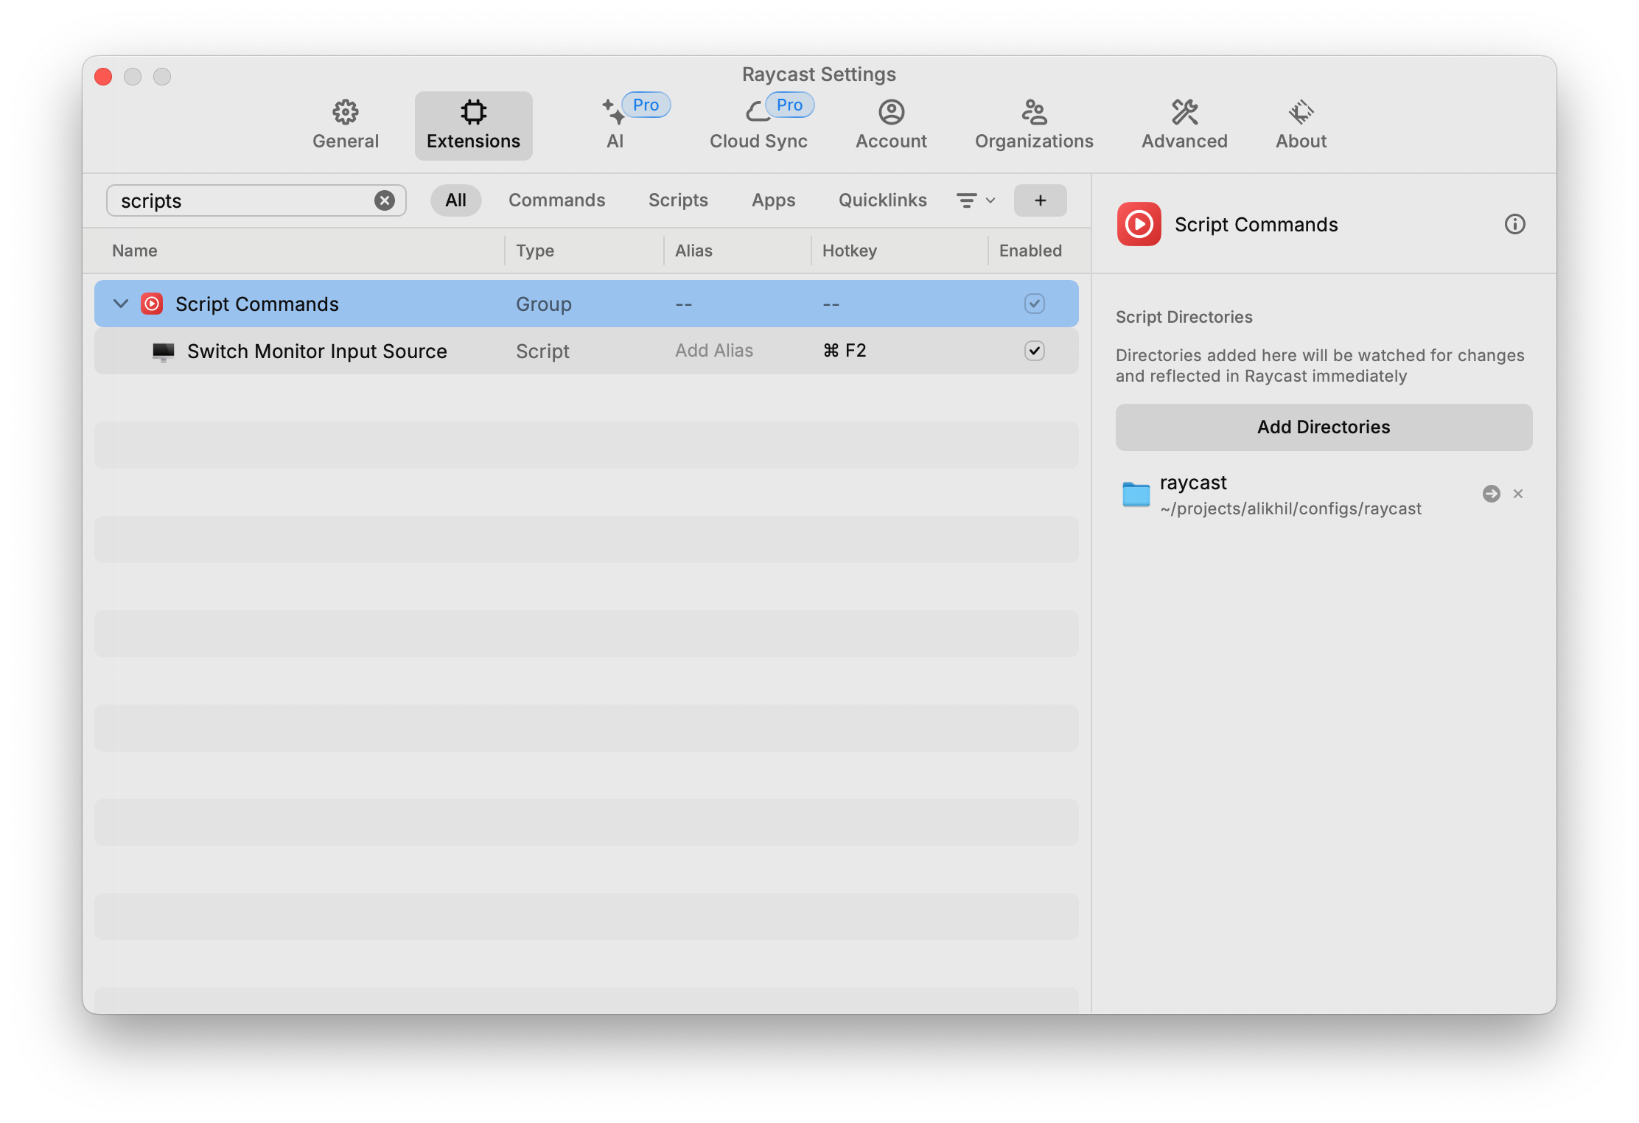This screenshot has width=1639, height=1123.
Task: Clear the scripts search text
Action: pos(384,200)
